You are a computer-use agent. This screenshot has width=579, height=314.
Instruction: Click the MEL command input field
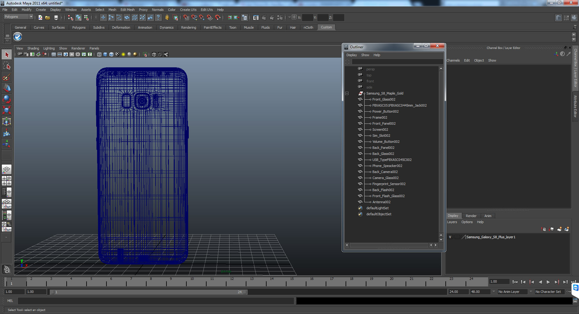point(156,301)
